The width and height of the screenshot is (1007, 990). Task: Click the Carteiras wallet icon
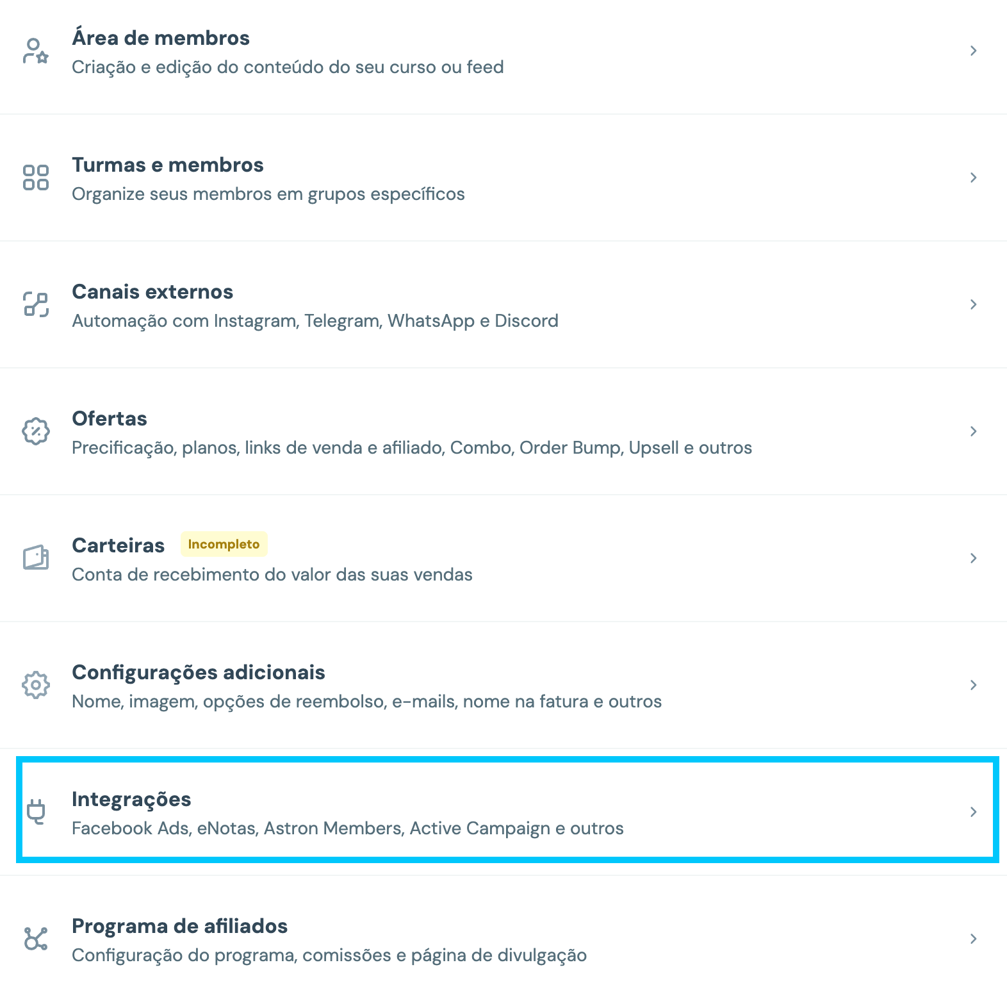[36, 558]
